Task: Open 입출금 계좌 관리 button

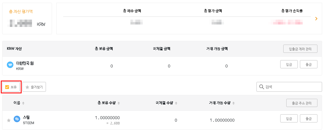Action: click(300, 49)
